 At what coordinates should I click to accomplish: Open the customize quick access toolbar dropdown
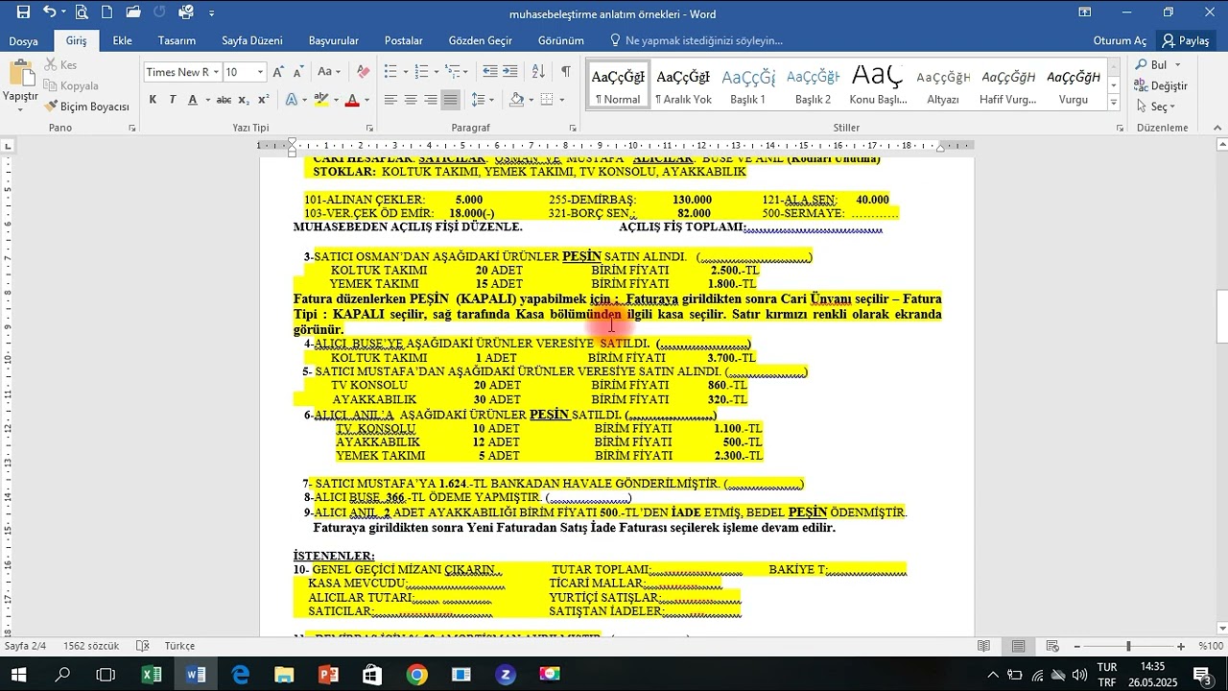click(211, 12)
